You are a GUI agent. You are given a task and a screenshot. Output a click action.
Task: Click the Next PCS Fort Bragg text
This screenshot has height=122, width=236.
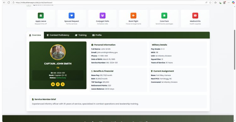[x=166, y=79]
